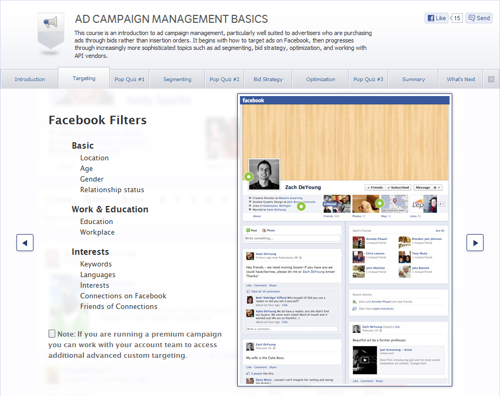The height and width of the screenshot is (396, 500).
Task: Click the 'Connections on Facebook' text
Action: (x=123, y=296)
